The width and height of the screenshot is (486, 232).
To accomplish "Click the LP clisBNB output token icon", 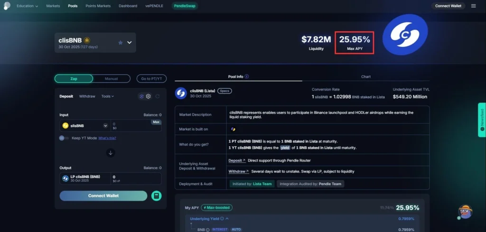I will point(65,178).
